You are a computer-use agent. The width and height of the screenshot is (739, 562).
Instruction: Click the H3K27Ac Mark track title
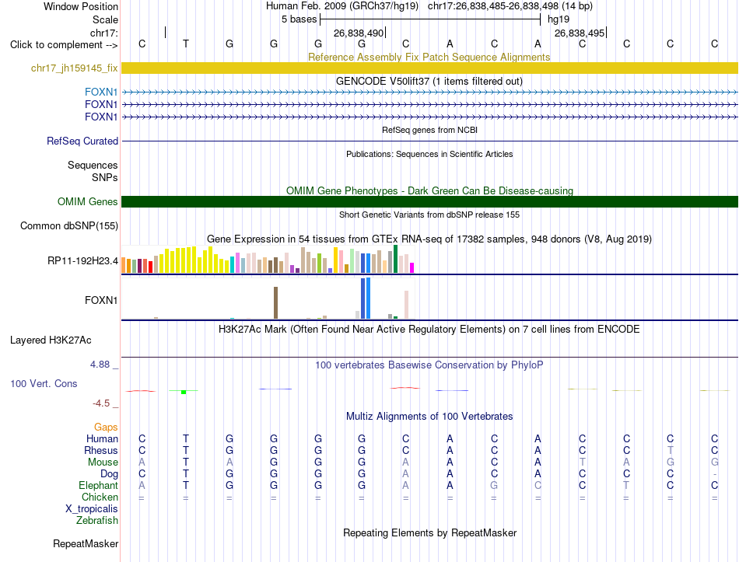coord(429,330)
